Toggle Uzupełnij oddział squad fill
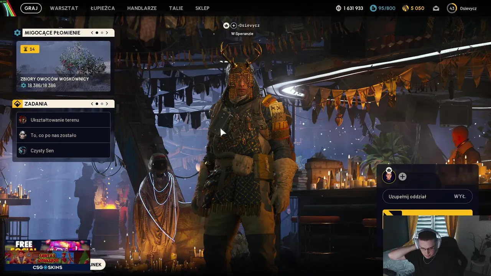 (x=427, y=196)
